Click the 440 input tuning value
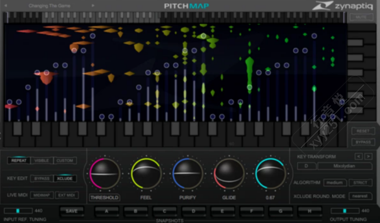This screenshot has height=223, width=380. coord(38,211)
